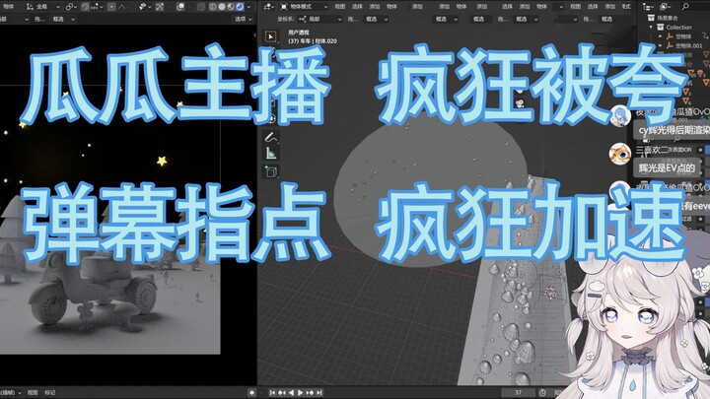Toggle the viewport overlays icon
710x399 pixels.
tap(180, 7)
